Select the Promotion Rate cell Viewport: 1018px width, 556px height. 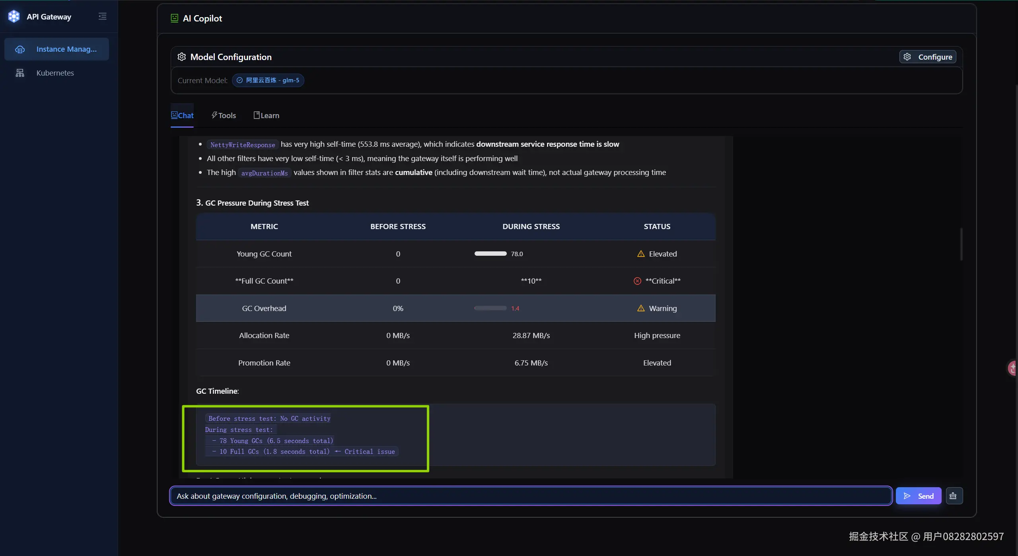tap(264, 363)
